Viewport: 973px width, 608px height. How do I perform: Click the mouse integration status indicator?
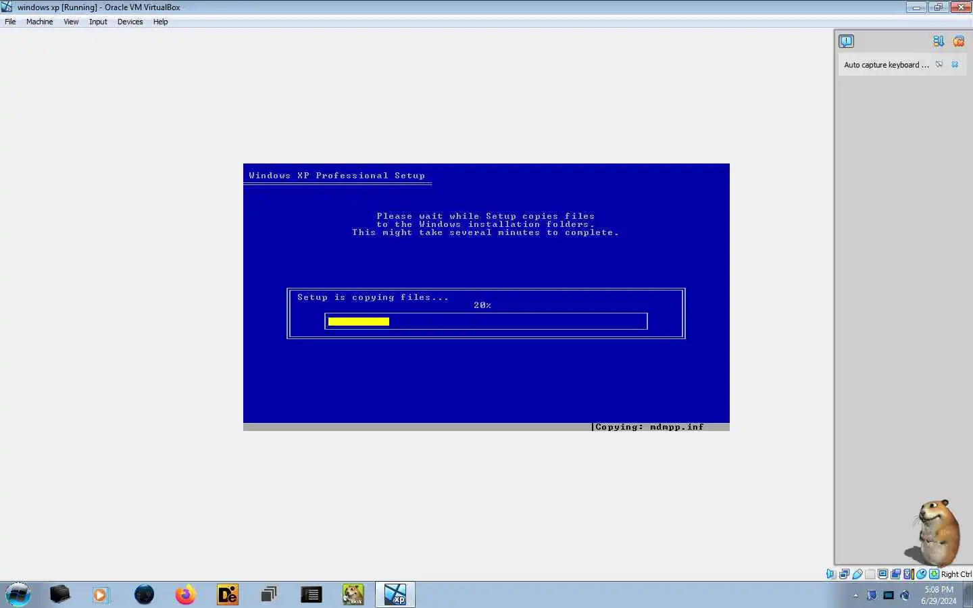point(921,574)
